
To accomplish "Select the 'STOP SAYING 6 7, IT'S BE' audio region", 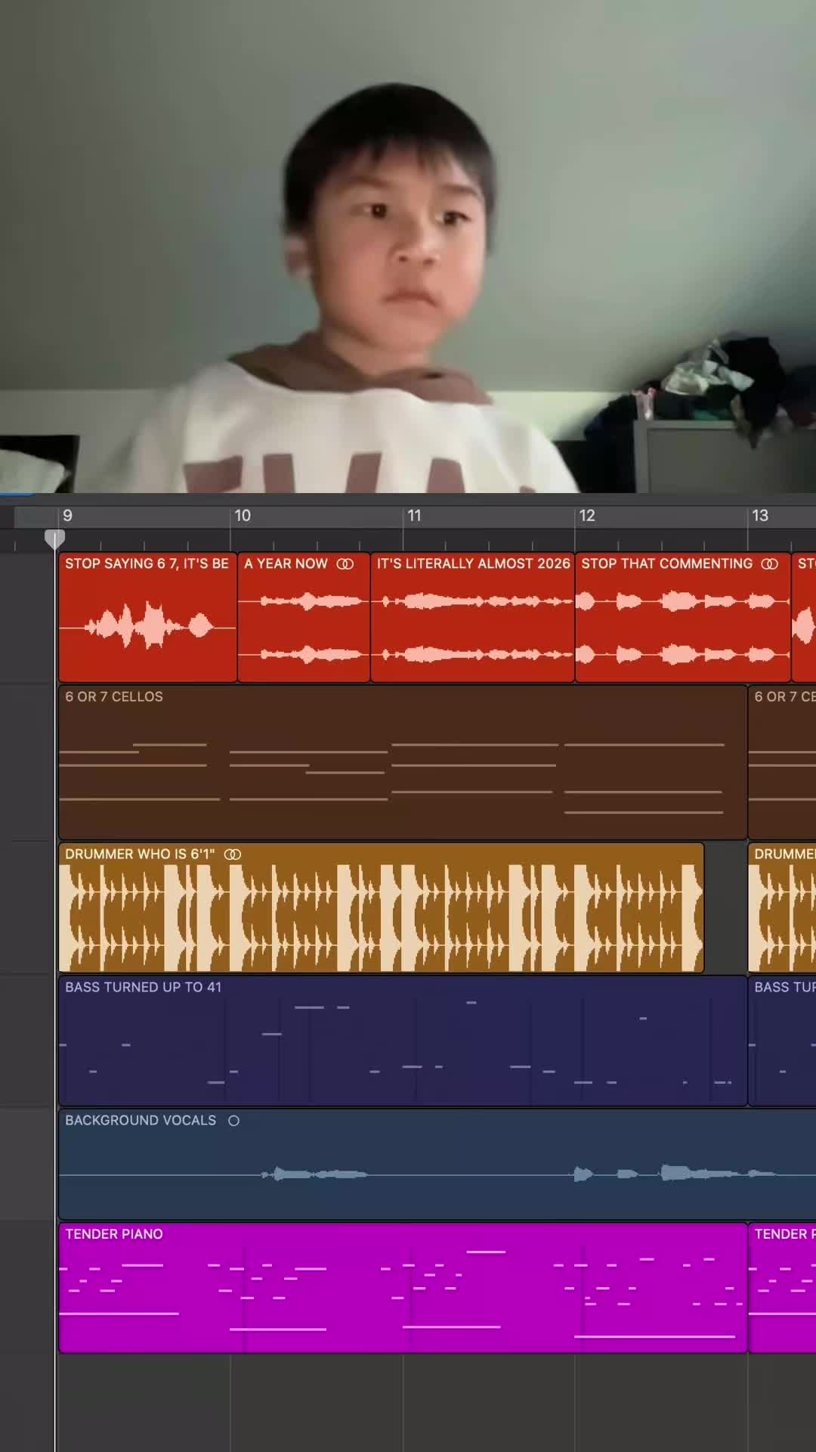I will [x=147, y=618].
